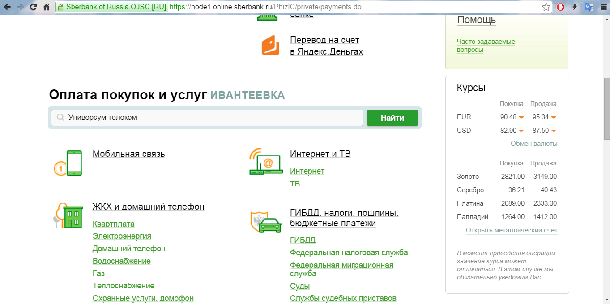The height and width of the screenshot is (304, 610).
Task: Click the Internet and TV laptop icon
Action: [266, 161]
